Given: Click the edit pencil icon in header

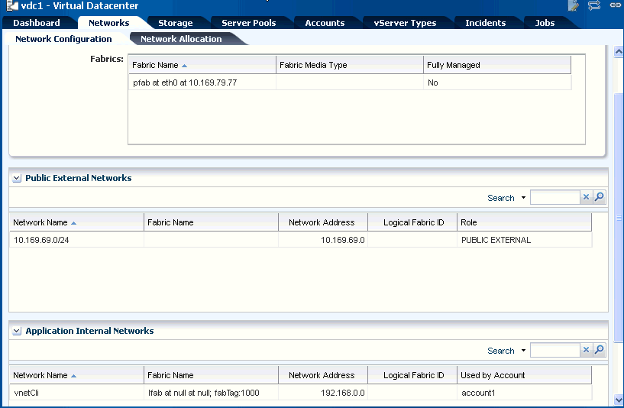Looking at the screenshot, I should (573, 5).
